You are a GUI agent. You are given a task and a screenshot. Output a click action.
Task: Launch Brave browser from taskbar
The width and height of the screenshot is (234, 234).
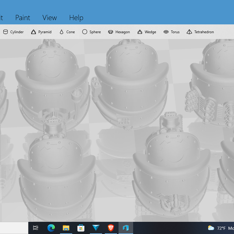pyautogui.click(x=111, y=228)
